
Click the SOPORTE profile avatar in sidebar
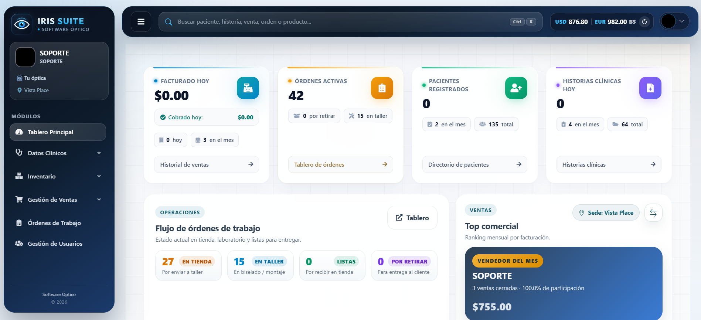point(25,57)
